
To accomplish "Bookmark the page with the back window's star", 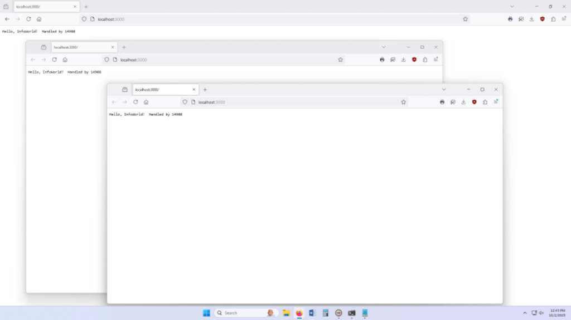I will click(466, 19).
